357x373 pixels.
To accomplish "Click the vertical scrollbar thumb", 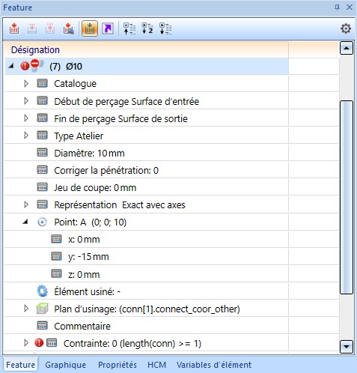I will pos(347,197).
